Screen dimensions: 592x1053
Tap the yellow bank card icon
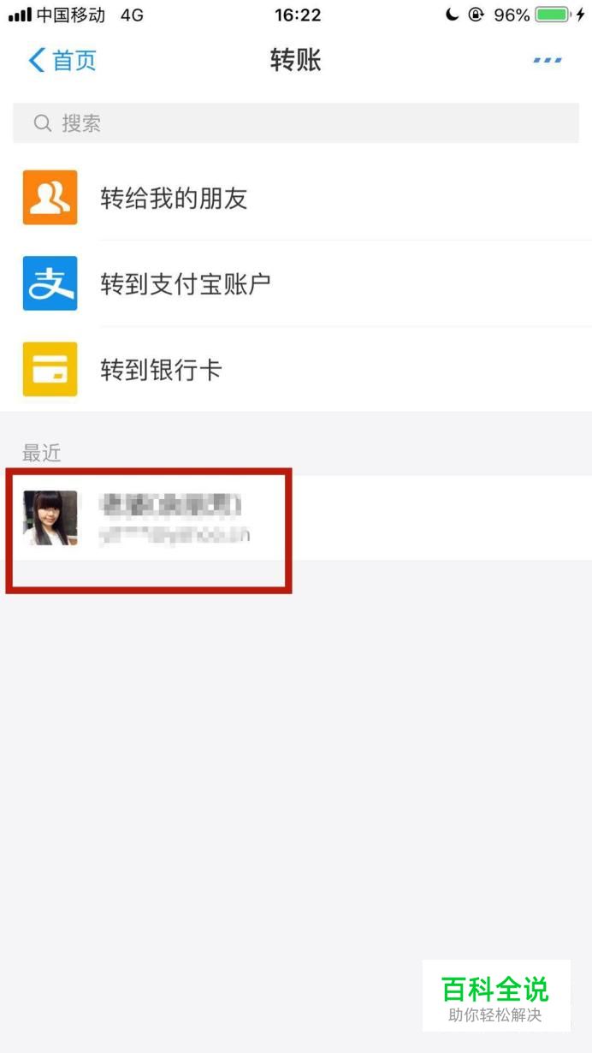point(50,369)
